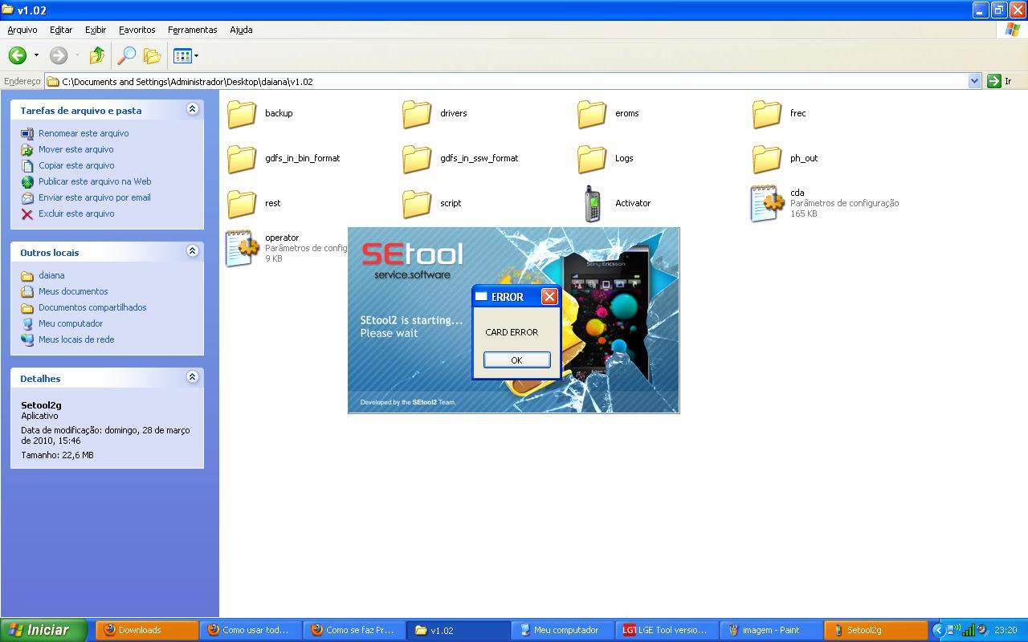Select the backup folder
Viewport: 1028px width, 642px height.
point(260,114)
